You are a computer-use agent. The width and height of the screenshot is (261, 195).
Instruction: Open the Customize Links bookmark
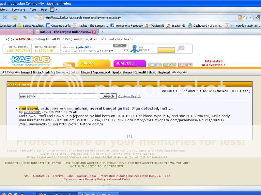click(x=59, y=26)
